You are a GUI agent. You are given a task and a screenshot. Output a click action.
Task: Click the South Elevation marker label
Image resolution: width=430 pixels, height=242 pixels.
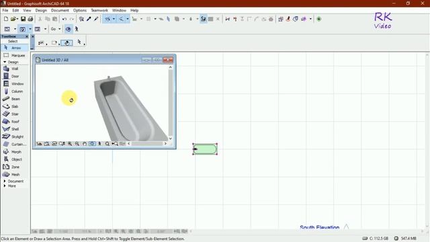click(x=320, y=227)
